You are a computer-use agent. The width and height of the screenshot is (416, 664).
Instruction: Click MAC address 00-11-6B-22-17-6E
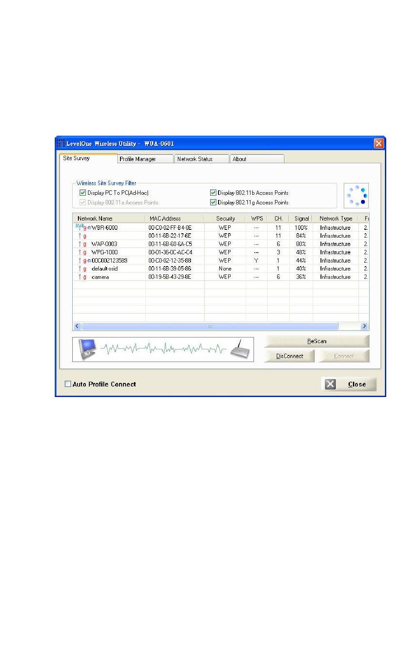click(170, 235)
